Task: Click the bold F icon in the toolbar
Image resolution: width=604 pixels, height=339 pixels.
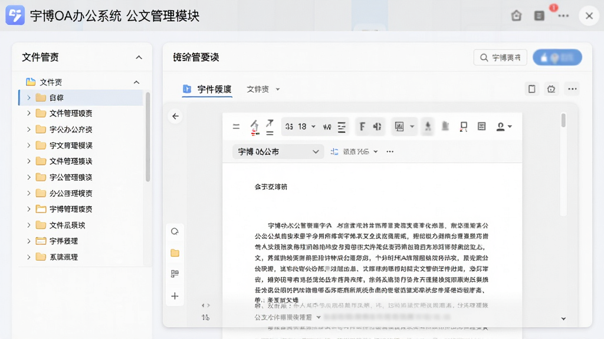Action: tap(362, 127)
